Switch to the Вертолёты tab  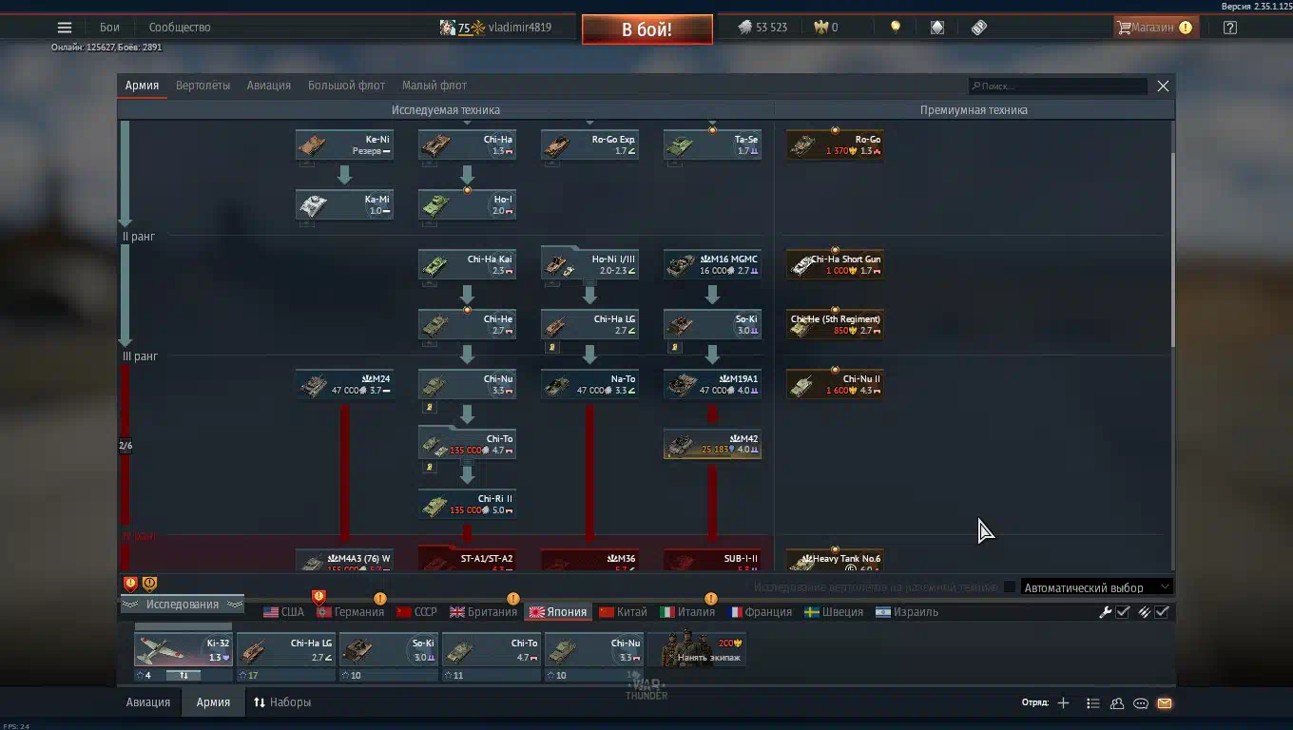point(203,86)
